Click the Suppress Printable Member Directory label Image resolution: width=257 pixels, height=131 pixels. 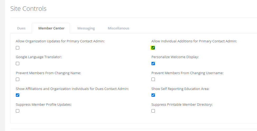[x=182, y=104]
